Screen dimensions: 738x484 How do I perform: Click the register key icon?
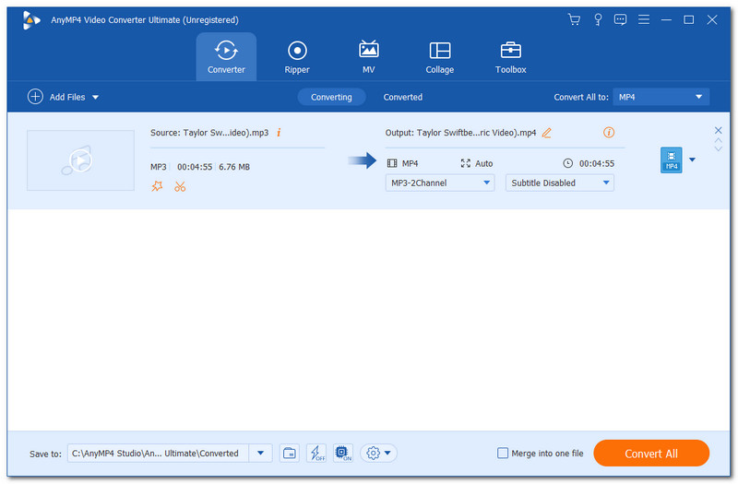click(598, 19)
